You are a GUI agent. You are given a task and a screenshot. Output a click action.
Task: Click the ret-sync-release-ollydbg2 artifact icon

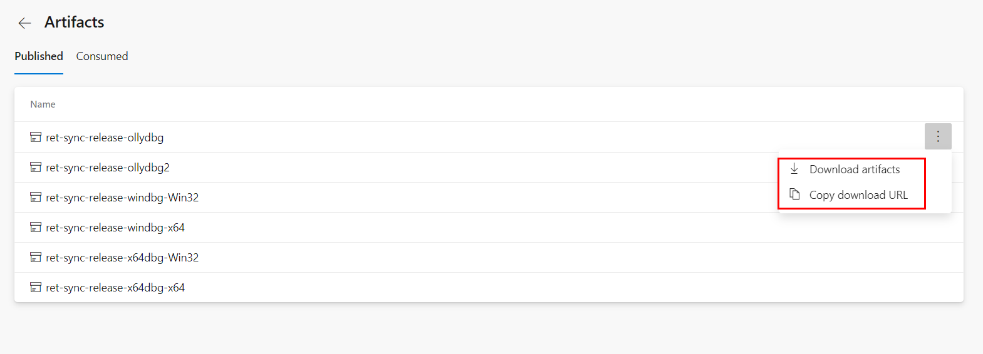pyautogui.click(x=36, y=167)
